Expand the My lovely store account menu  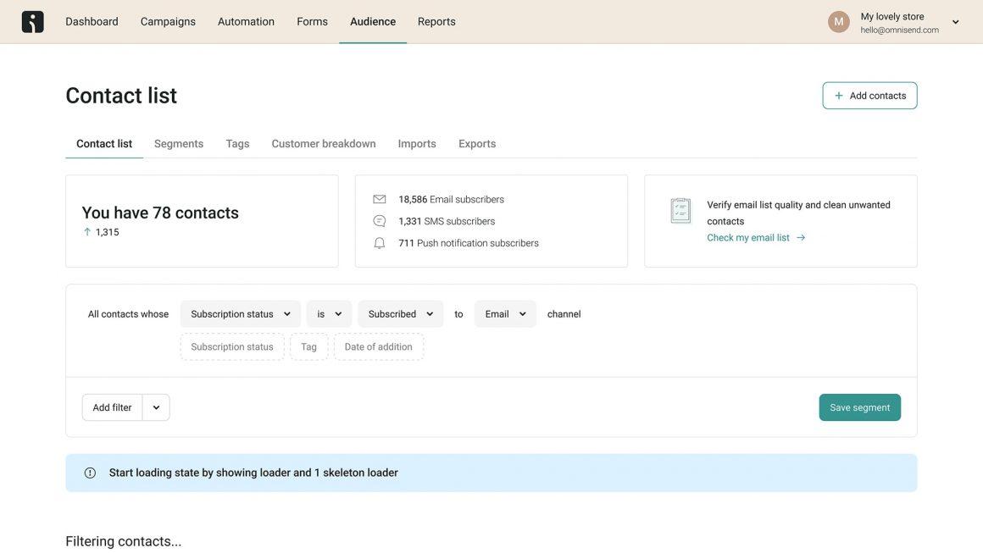[955, 23]
